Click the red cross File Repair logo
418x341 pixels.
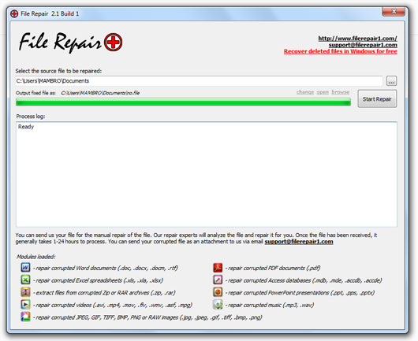pyautogui.click(x=114, y=42)
